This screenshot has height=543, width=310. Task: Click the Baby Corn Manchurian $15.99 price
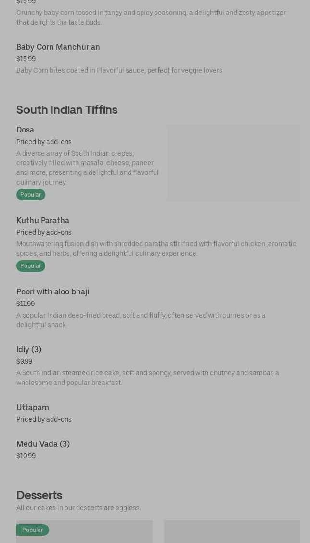[26, 59]
